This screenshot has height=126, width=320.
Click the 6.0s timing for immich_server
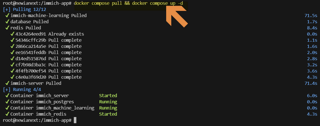tap(312, 95)
